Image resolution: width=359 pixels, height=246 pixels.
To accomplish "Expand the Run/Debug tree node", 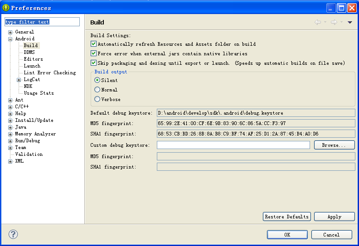I will coord(10,141).
